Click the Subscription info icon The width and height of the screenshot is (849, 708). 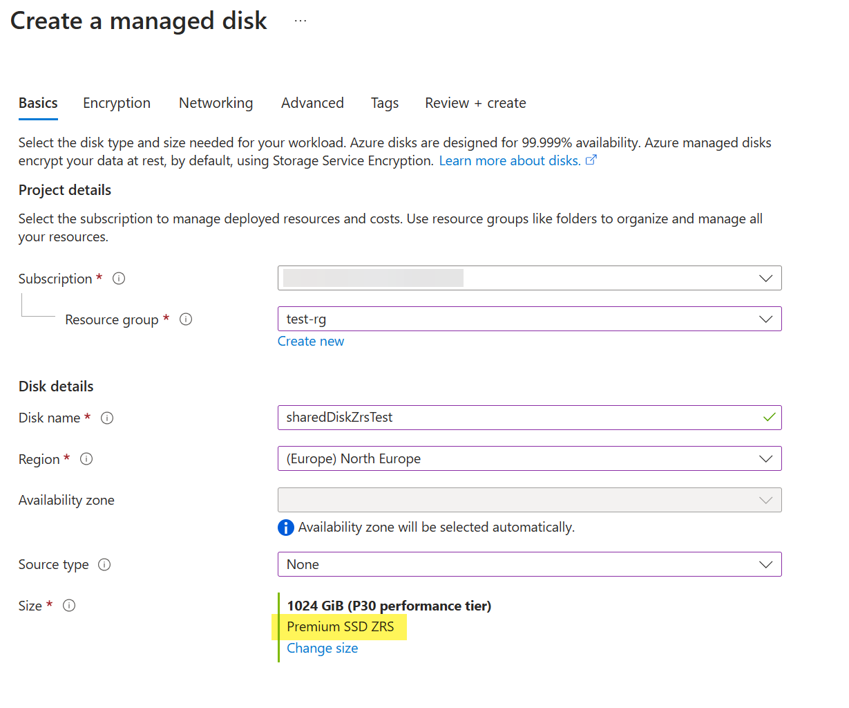coord(119,279)
